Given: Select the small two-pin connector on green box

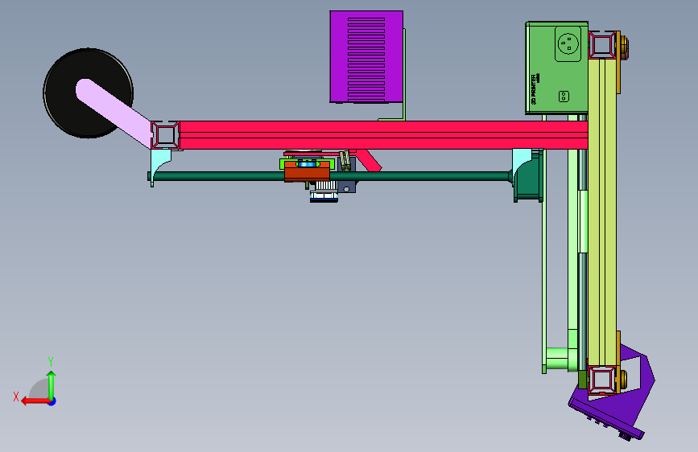Looking at the screenshot, I should click(564, 97).
